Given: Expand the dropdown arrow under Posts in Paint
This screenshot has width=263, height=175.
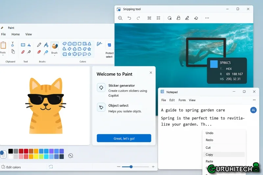Looking at the screenshot, I should [x=3, y=55].
